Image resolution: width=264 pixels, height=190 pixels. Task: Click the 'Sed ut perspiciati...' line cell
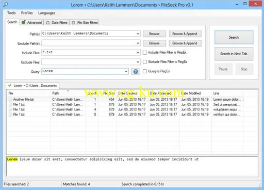pyautogui.click(x=227, y=104)
